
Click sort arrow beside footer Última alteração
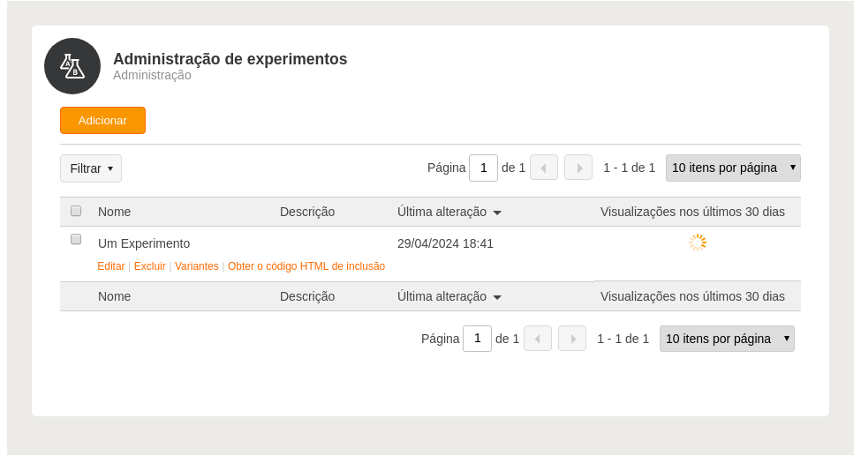[497, 297]
